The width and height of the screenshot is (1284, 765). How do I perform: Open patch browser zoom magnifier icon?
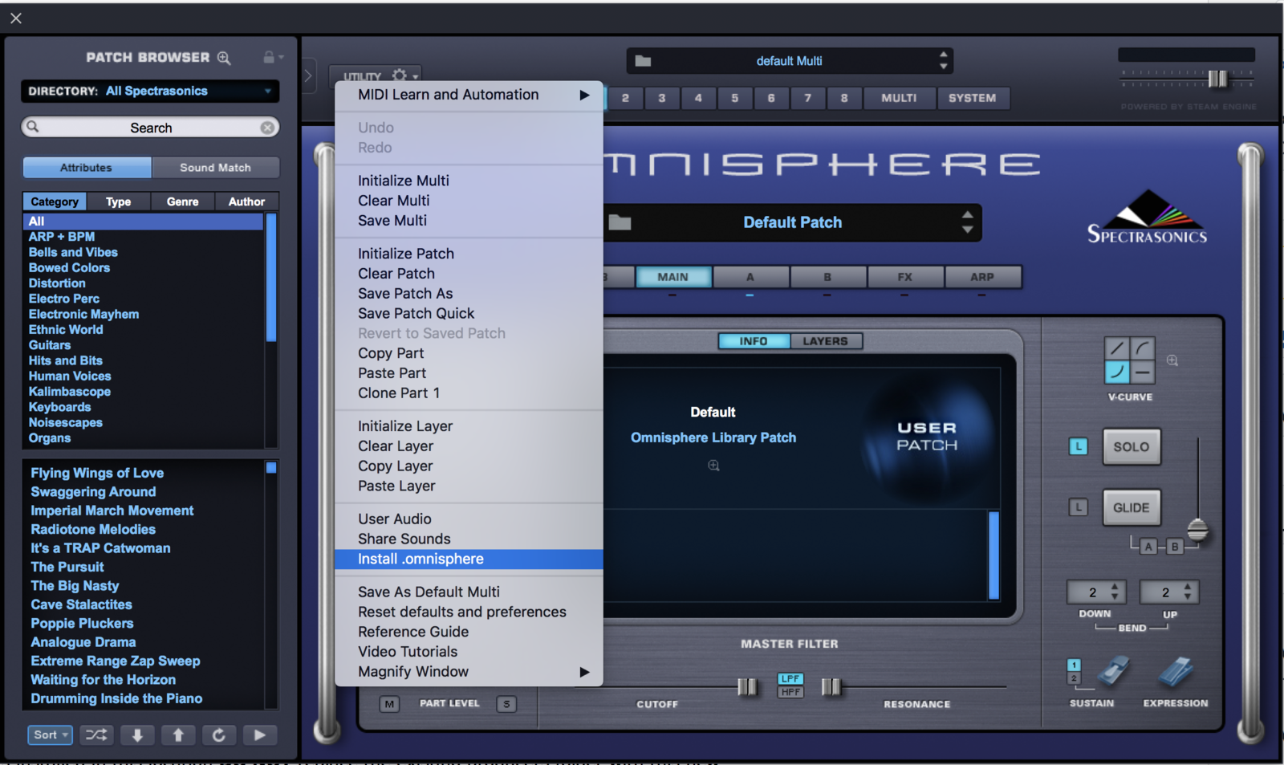(224, 58)
